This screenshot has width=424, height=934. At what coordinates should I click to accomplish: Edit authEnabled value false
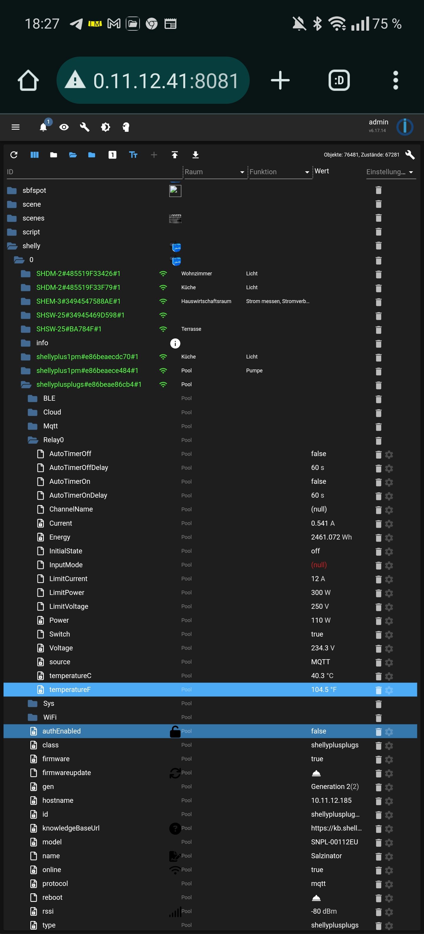pyautogui.click(x=319, y=731)
